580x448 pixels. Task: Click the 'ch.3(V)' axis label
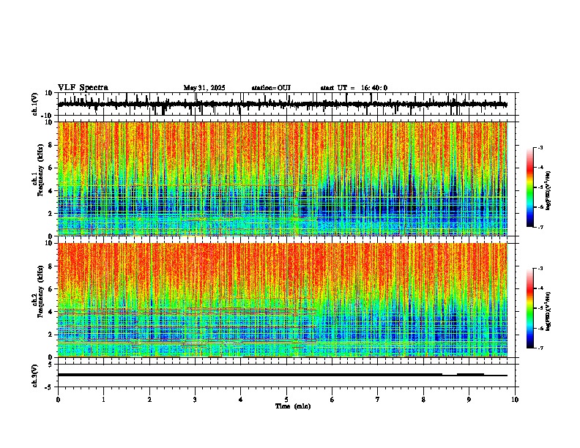pos(35,376)
